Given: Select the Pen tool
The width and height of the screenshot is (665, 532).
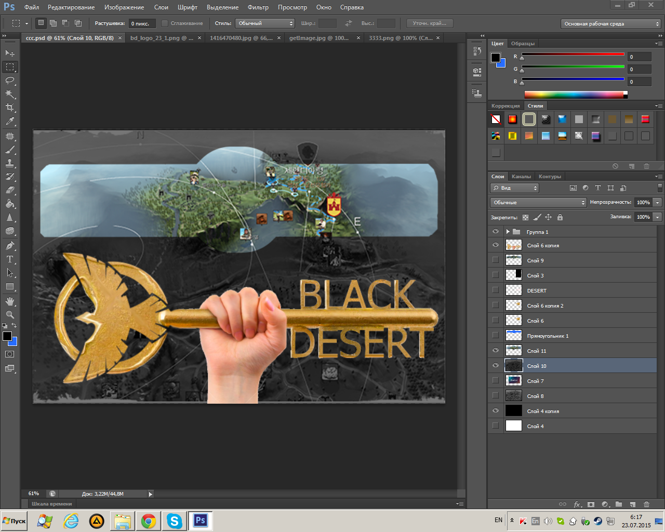Looking at the screenshot, I should click(x=10, y=245).
